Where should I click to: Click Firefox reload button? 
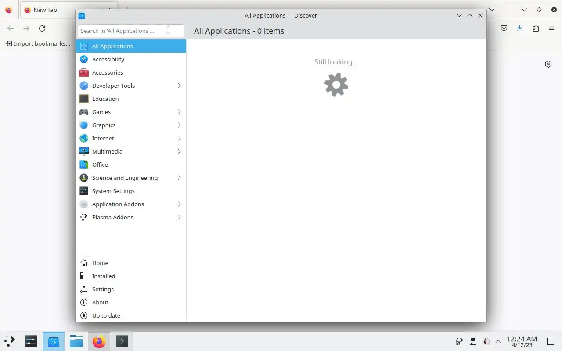42,28
